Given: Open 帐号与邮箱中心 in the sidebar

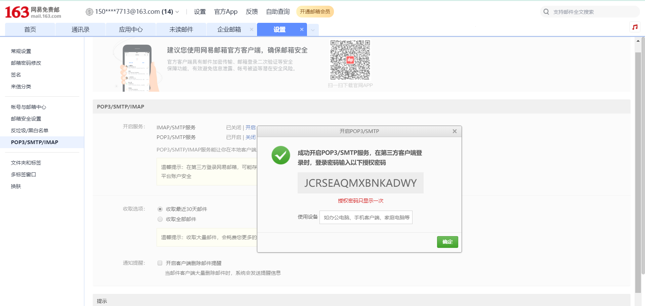Looking at the screenshot, I should [29, 107].
